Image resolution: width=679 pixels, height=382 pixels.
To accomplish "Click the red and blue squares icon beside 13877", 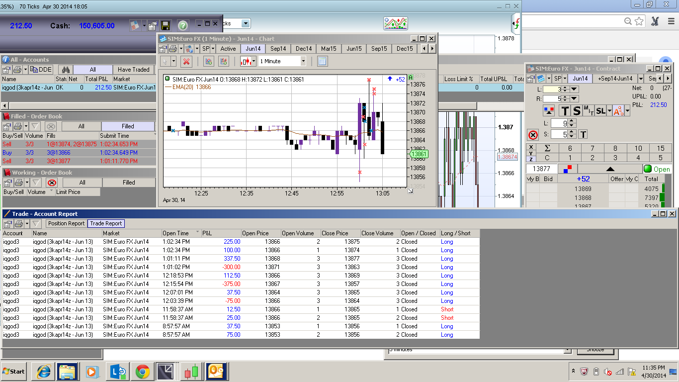I will pyautogui.click(x=567, y=169).
